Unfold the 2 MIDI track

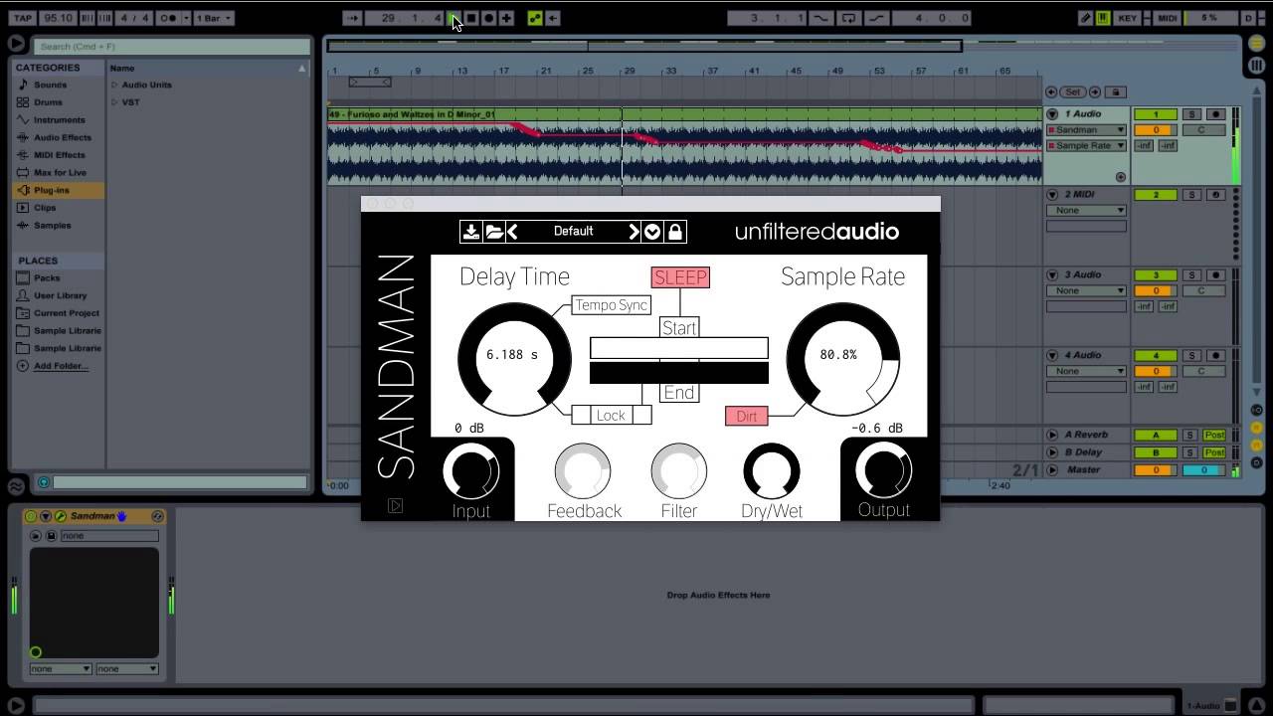pos(1052,195)
